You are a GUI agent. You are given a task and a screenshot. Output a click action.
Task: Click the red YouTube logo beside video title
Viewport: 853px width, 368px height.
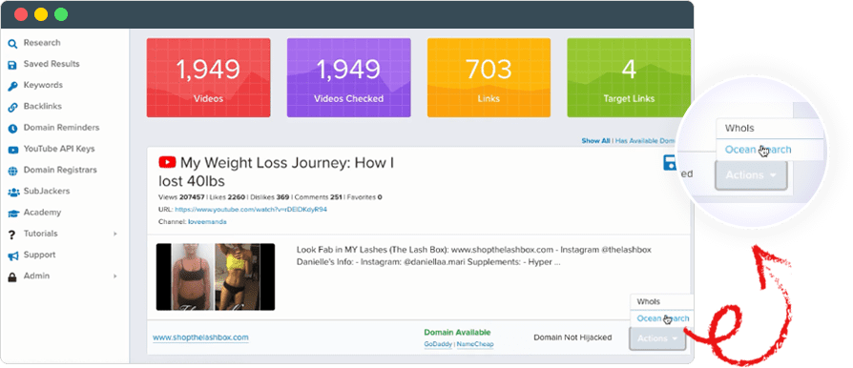tap(167, 162)
